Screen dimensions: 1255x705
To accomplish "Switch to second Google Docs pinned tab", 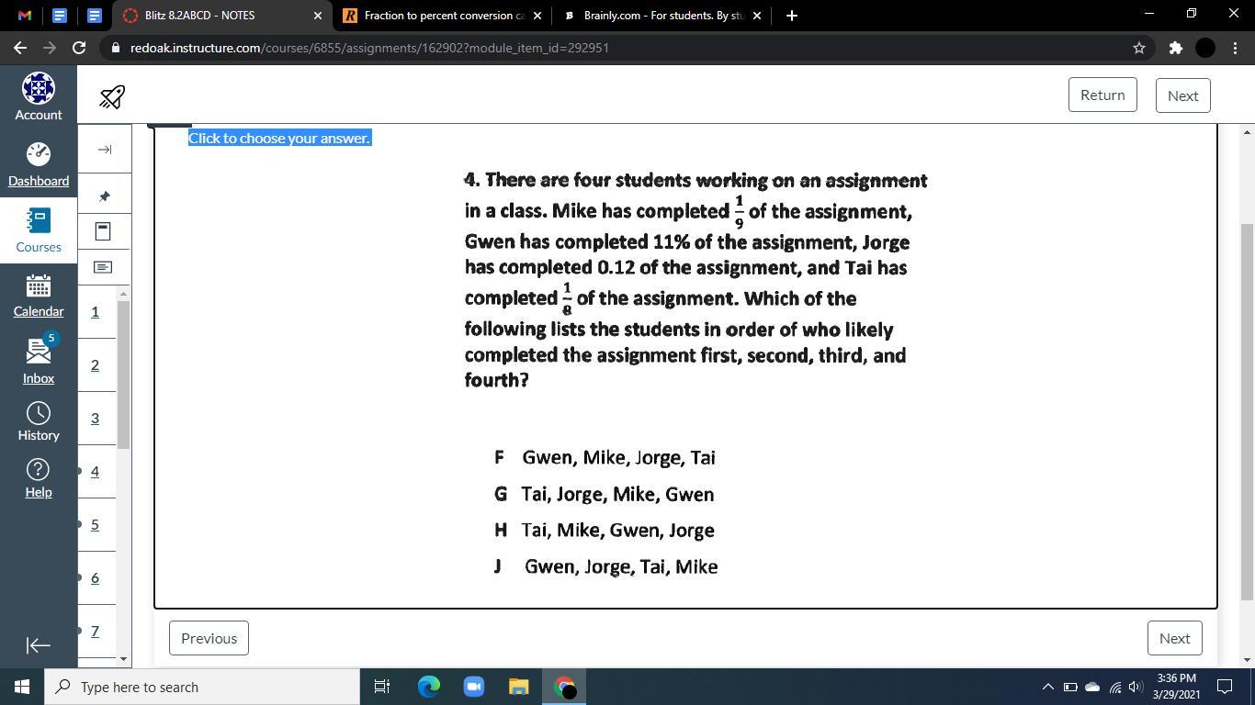I will [x=94, y=16].
